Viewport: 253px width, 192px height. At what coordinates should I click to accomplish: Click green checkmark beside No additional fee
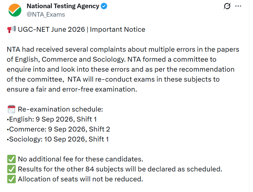click(11, 159)
